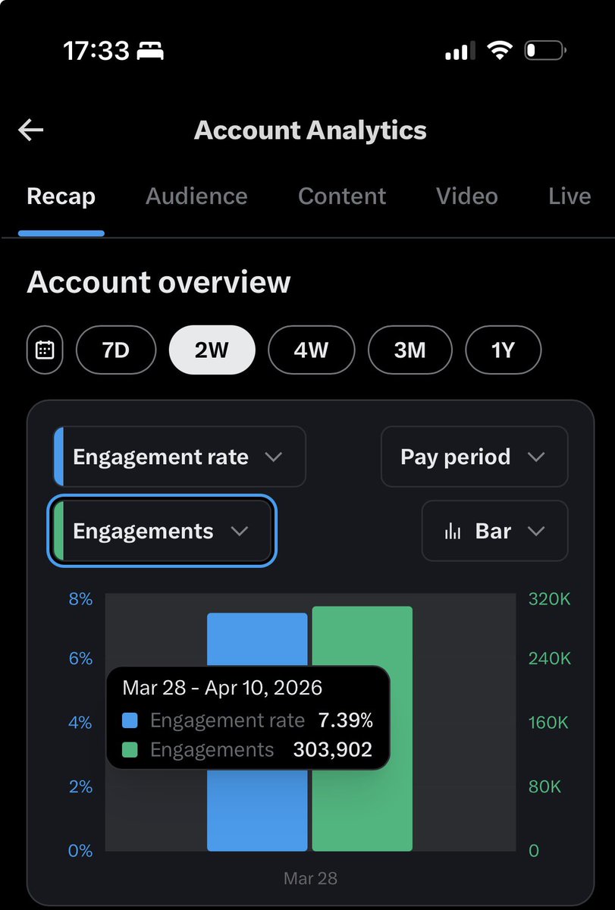Tap the 7.39% engagement rate value
615x910 pixels.
(346, 720)
